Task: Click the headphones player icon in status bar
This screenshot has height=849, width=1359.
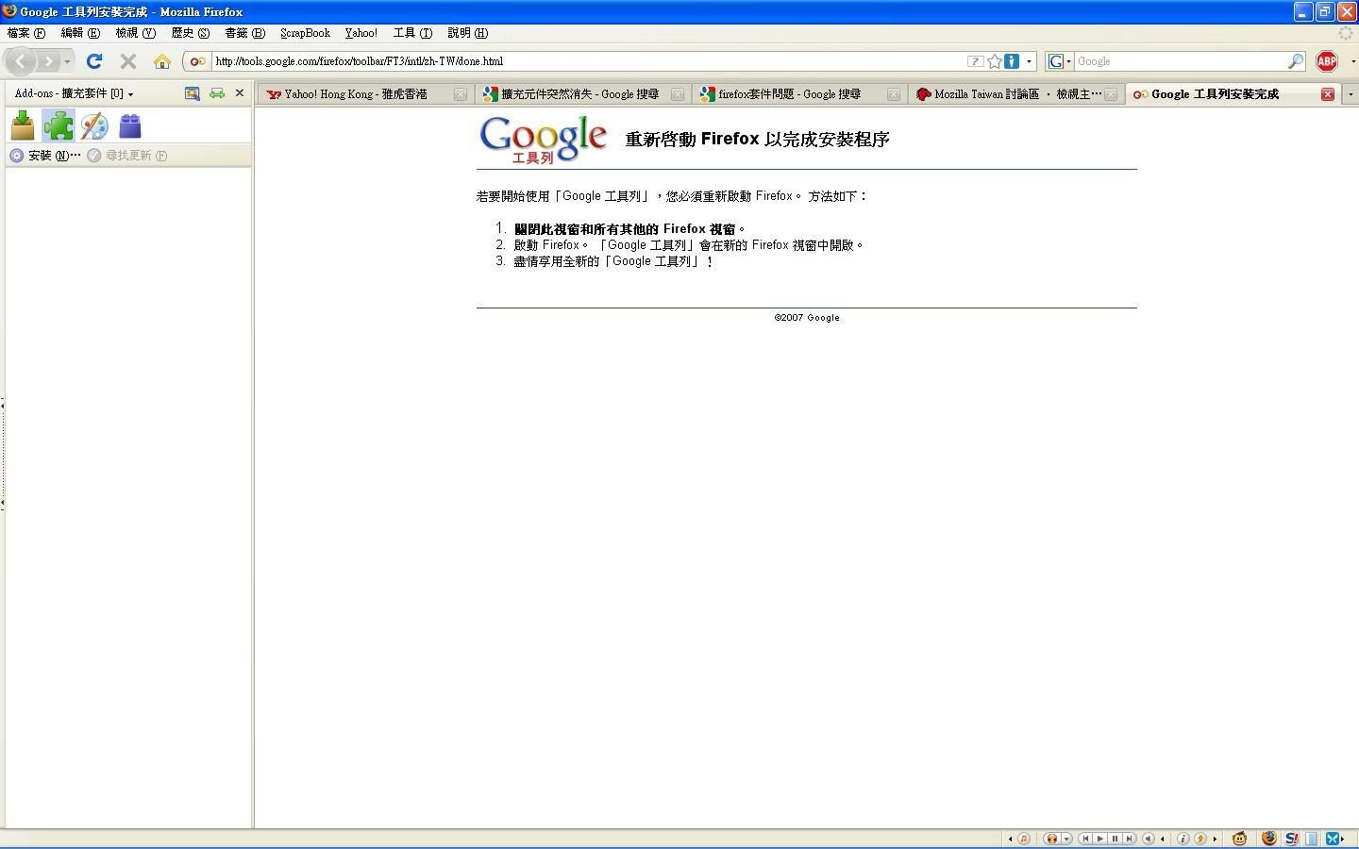Action: [x=1051, y=839]
